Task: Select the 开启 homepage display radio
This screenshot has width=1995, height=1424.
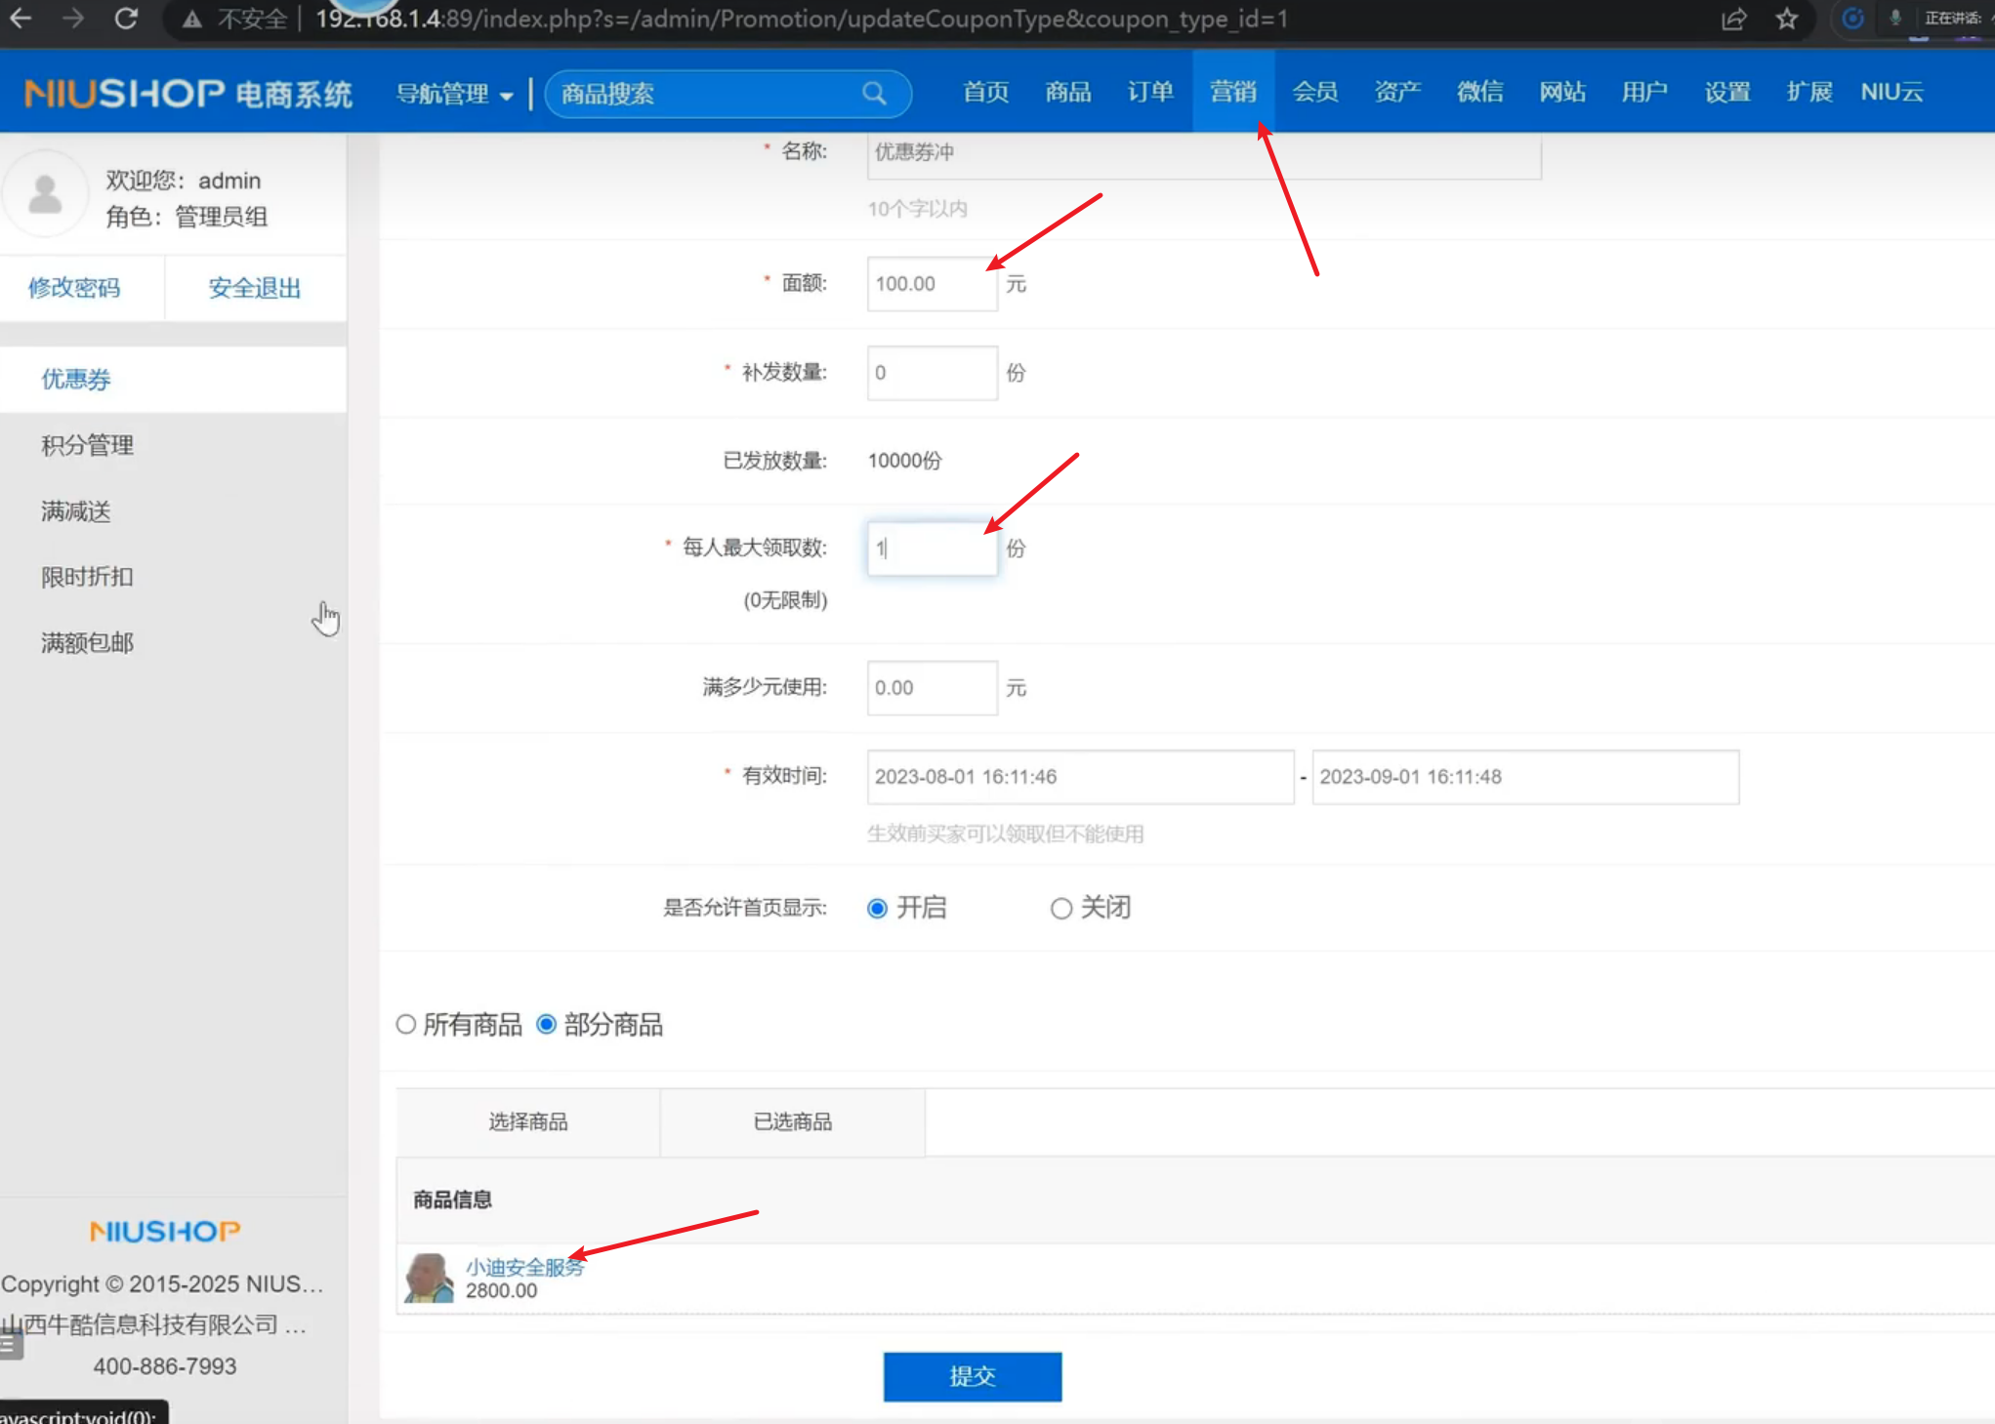Action: 877,909
